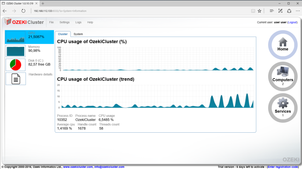Image resolution: width=302 pixels, height=169 pixels.
Task: Add page to favorites star icon
Action: pyautogui.click(x=259, y=11)
